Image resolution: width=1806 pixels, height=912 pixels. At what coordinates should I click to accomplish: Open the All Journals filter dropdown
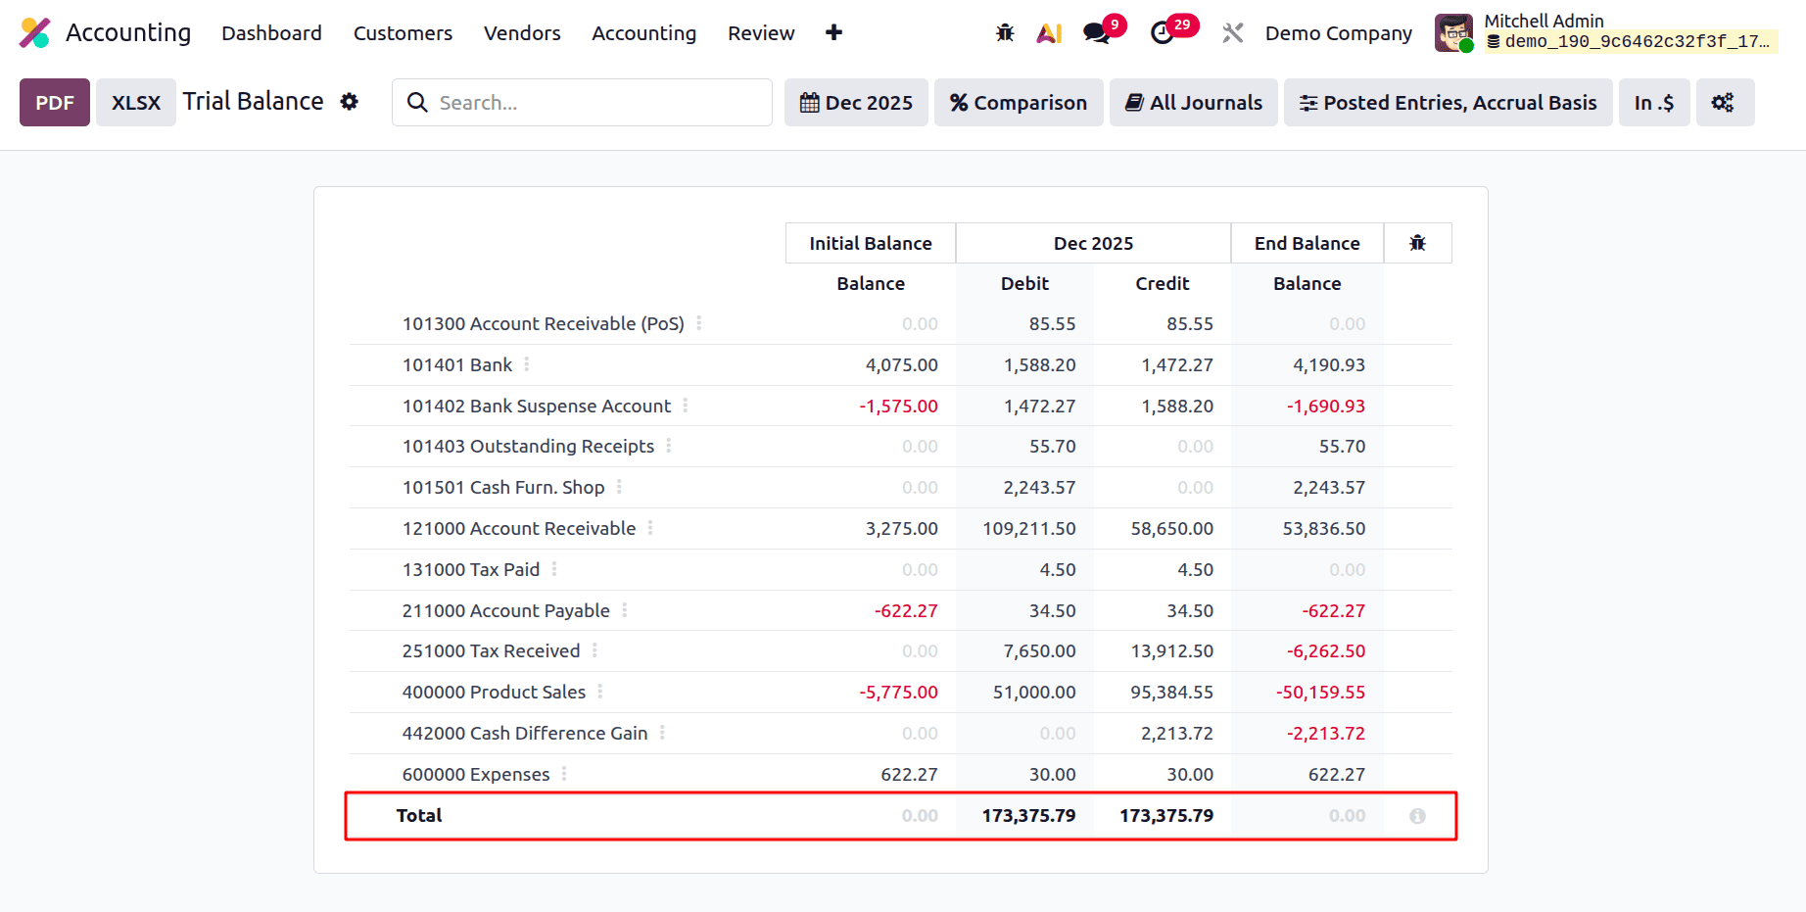click(1194, 103)
